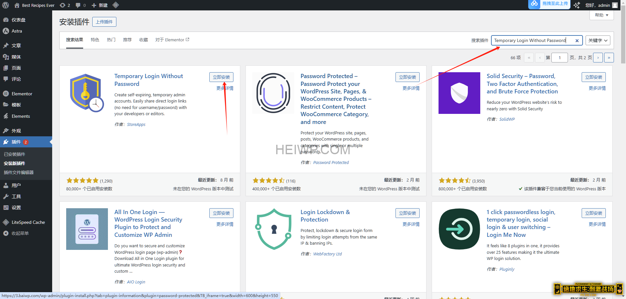Open the WebFactory Ltd author link
Screen dimensions: 626x299
(x=327, y=254)
